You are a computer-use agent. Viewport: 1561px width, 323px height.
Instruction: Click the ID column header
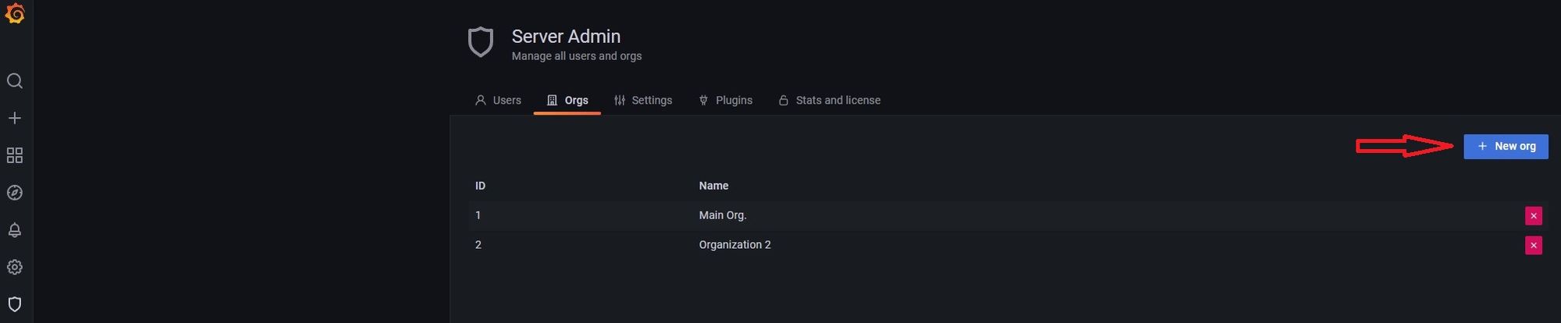click(x=480, y=186)
